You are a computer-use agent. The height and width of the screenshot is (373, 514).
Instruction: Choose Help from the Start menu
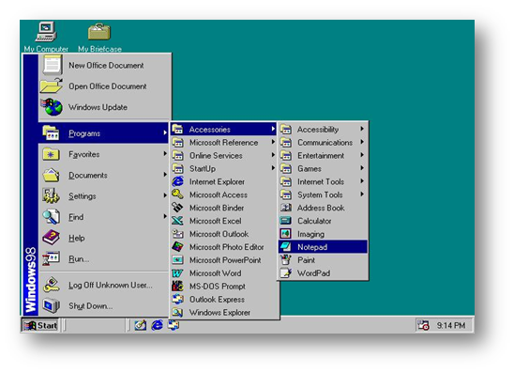pyautogui.click(x=103, y=238)
